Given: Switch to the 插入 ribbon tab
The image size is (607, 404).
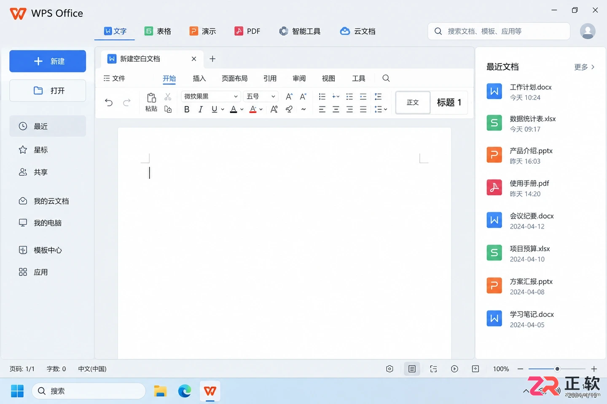Looking at the screenshot, I should [199, 78].
